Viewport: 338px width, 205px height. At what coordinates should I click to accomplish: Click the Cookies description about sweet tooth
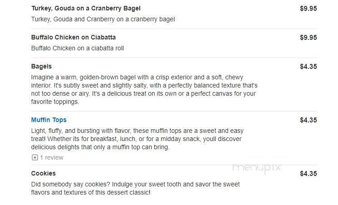(x=135, y=188)
